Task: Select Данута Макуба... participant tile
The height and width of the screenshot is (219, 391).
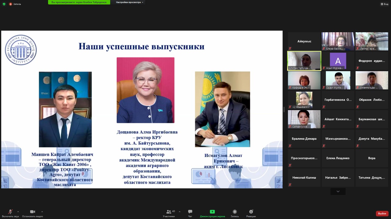Action: tap(372, 139)
